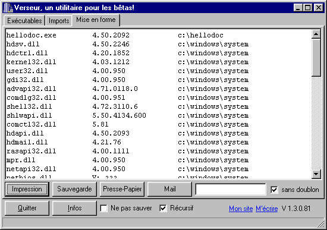Click the kernel32.dll entry
This screenshot has width=327, height=230.
tap(32, 62)
